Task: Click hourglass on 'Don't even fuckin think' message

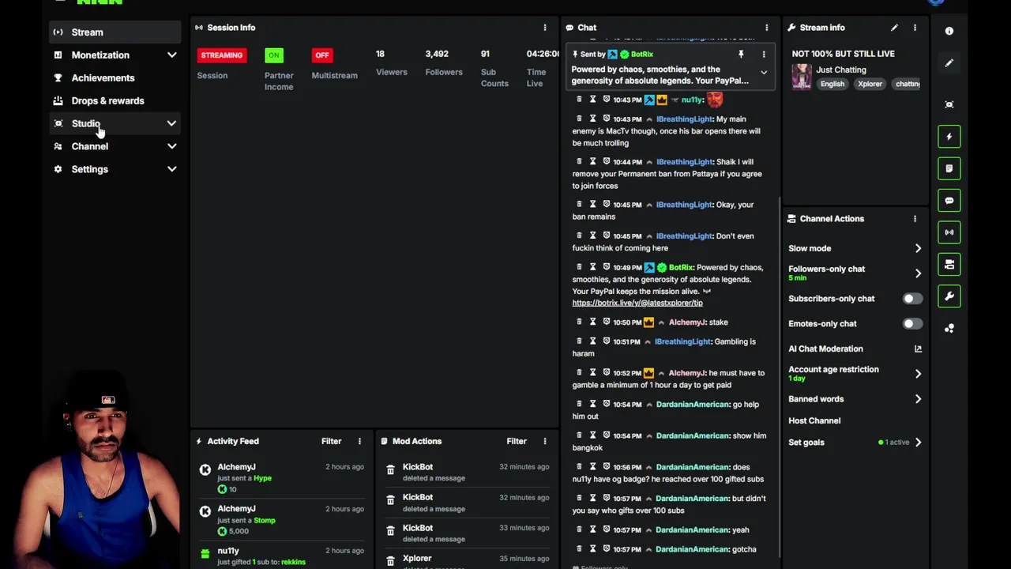Action: coord(592,236)
